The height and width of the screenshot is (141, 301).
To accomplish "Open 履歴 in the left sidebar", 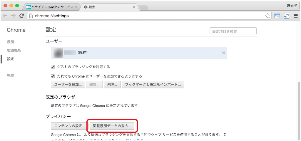I will click(11, 42).
